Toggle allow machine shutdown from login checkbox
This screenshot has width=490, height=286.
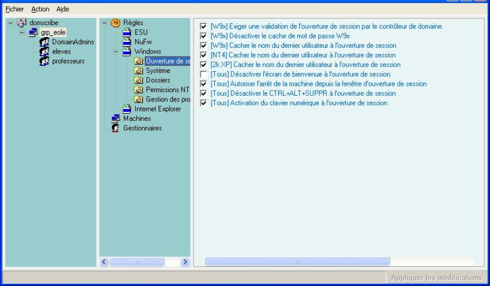pos(203,84)
